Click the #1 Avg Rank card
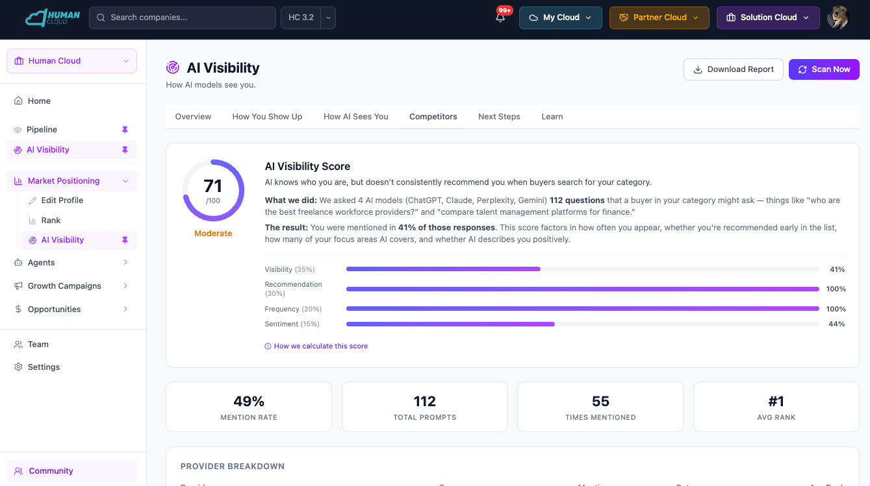 [776, 407]
